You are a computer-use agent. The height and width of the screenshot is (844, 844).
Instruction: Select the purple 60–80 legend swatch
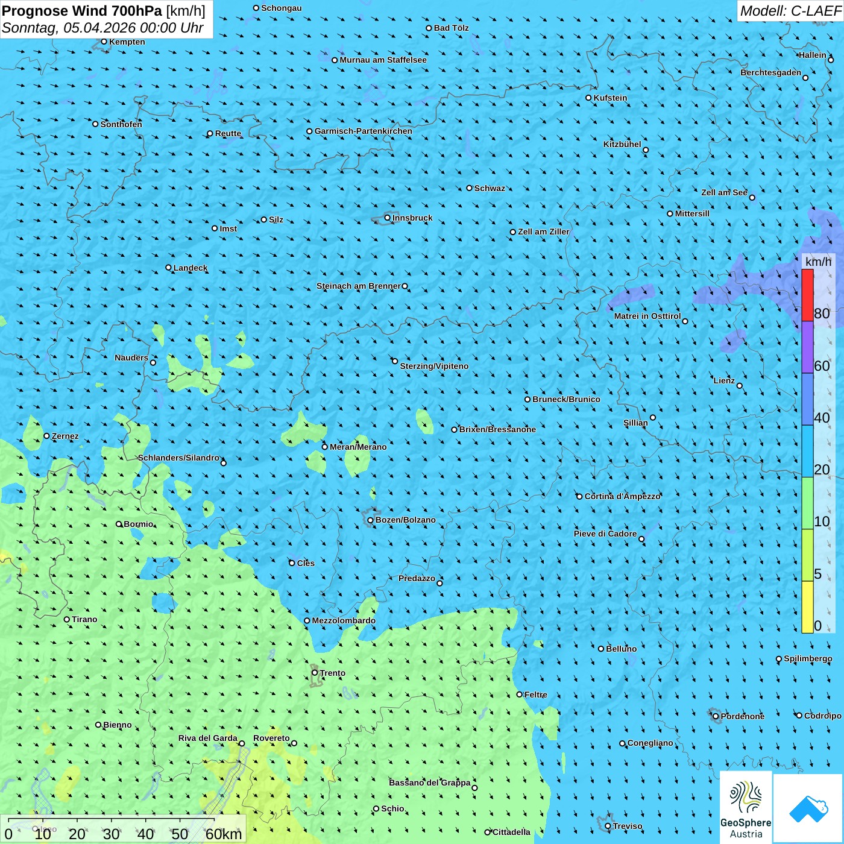tap(807, 347)
